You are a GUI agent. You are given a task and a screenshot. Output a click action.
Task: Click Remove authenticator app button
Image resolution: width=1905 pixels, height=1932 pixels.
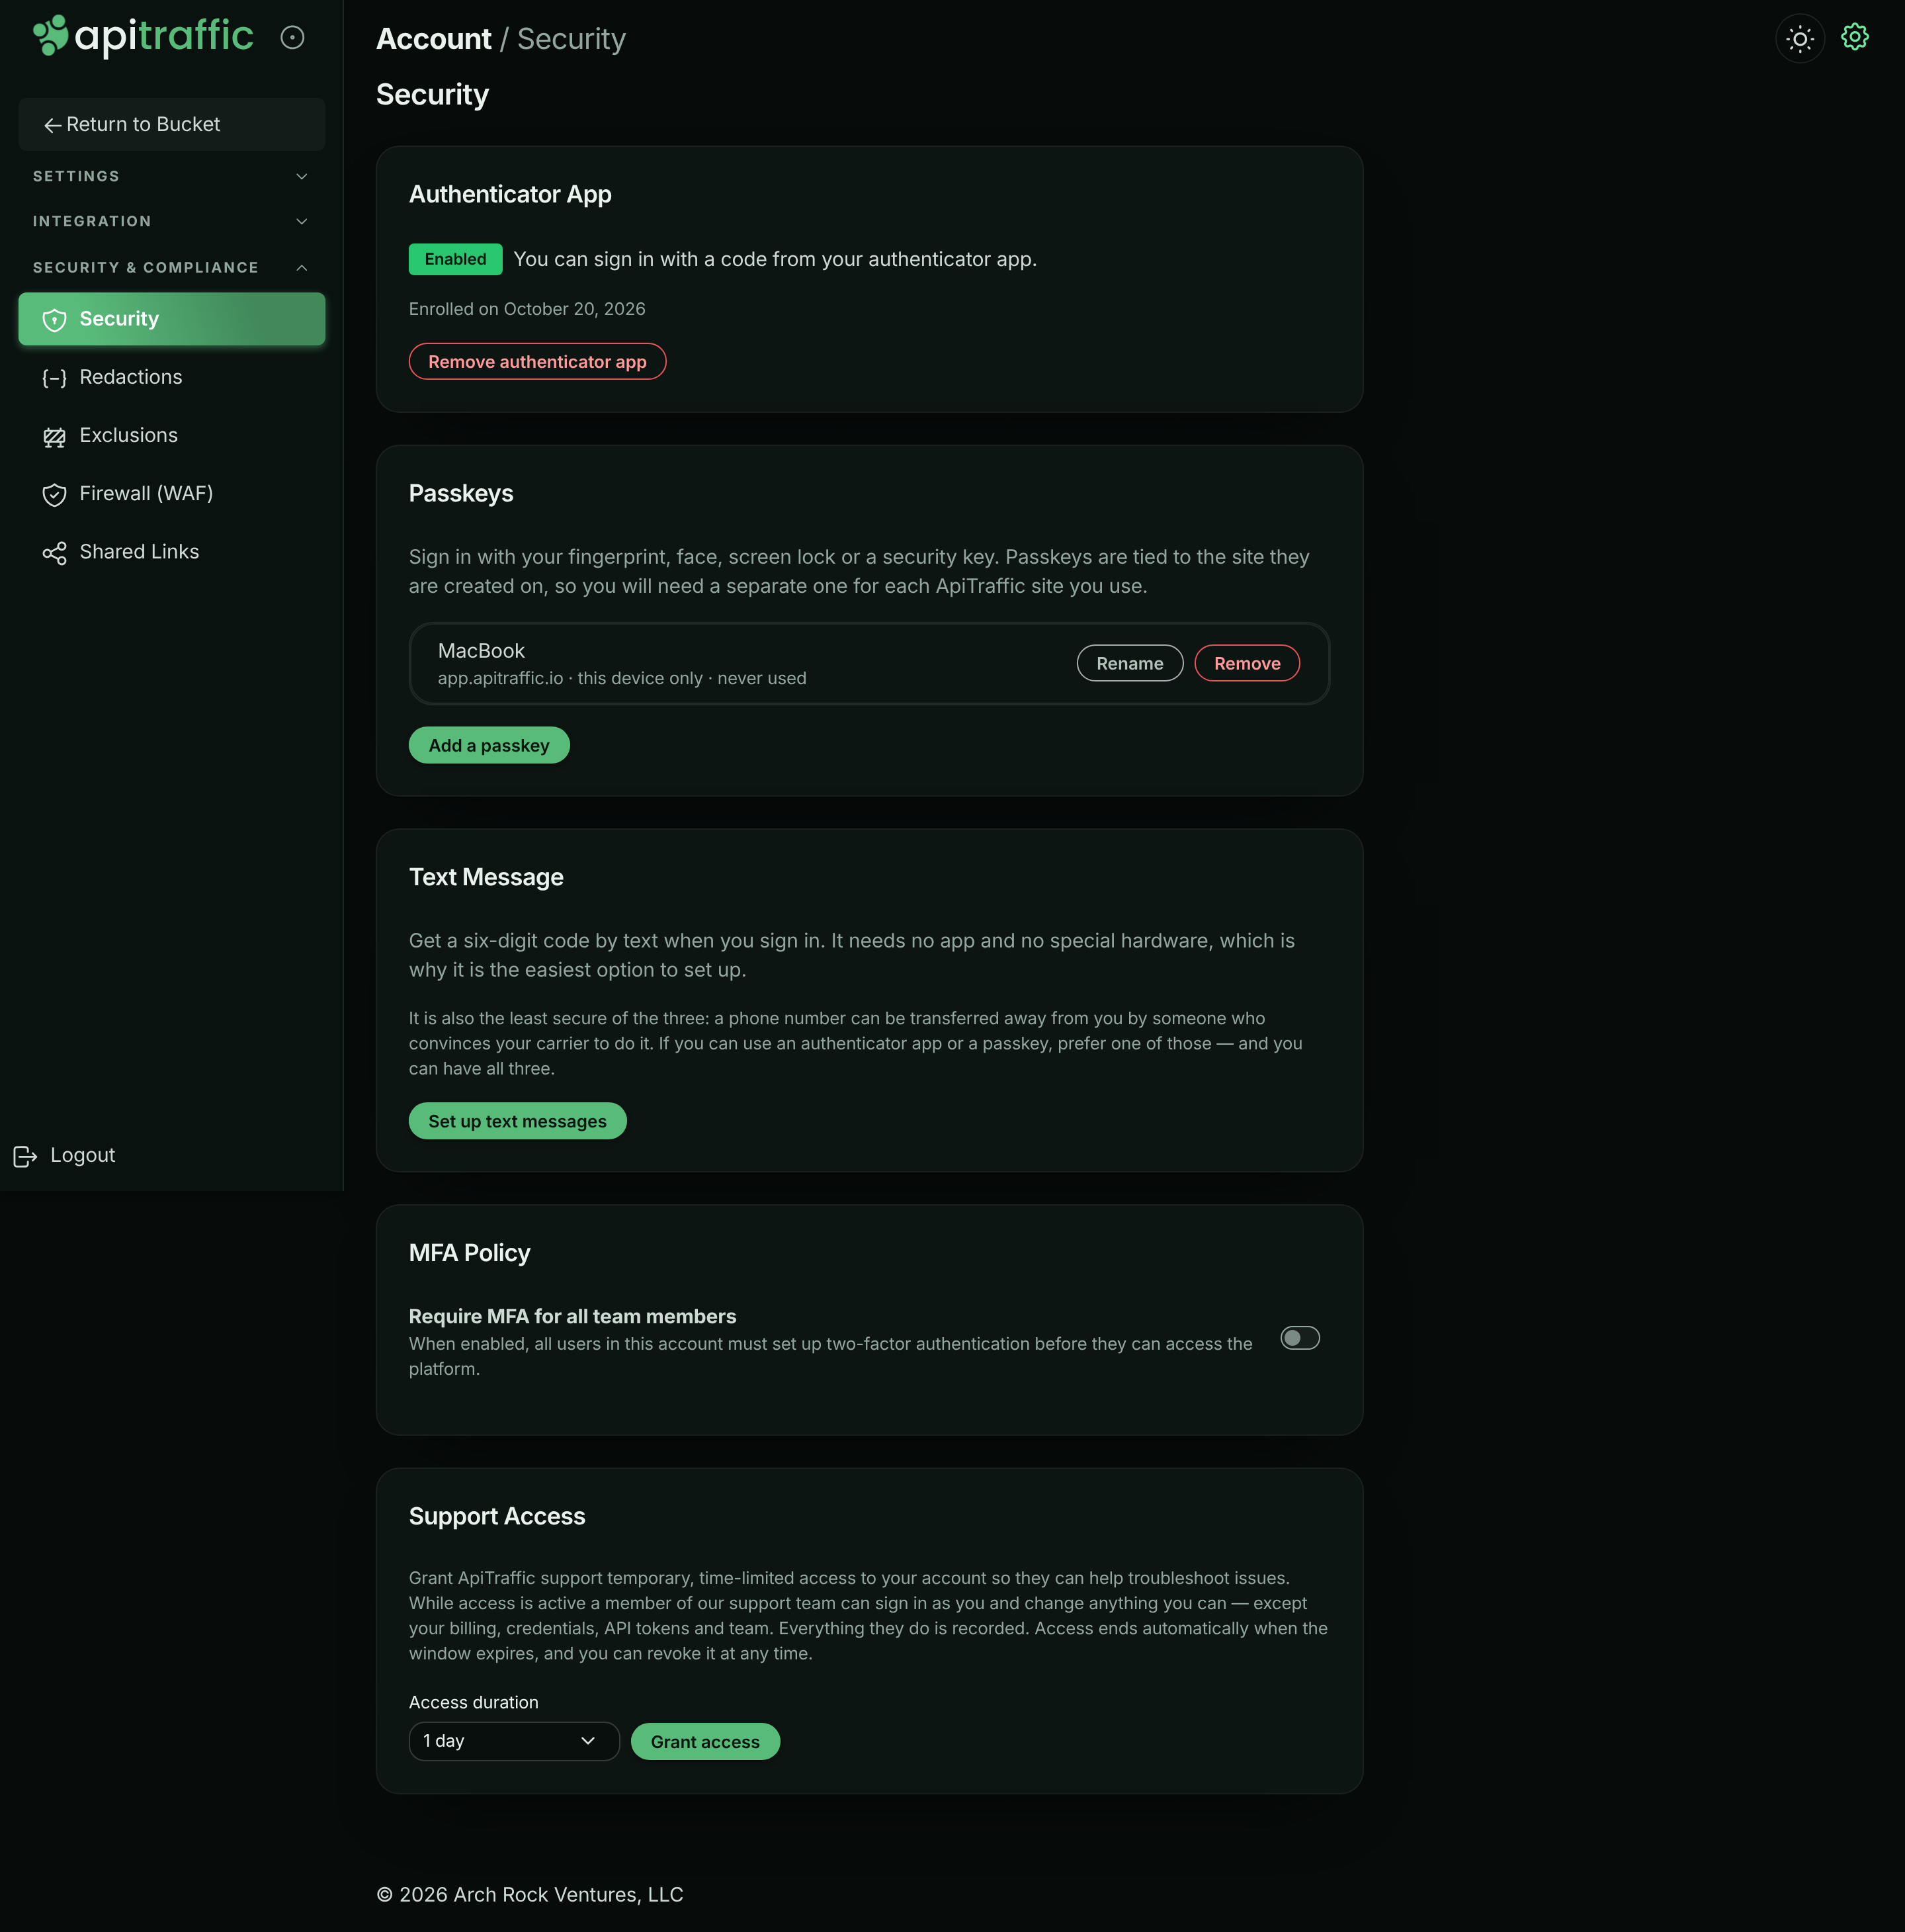(x=536, y=361)
